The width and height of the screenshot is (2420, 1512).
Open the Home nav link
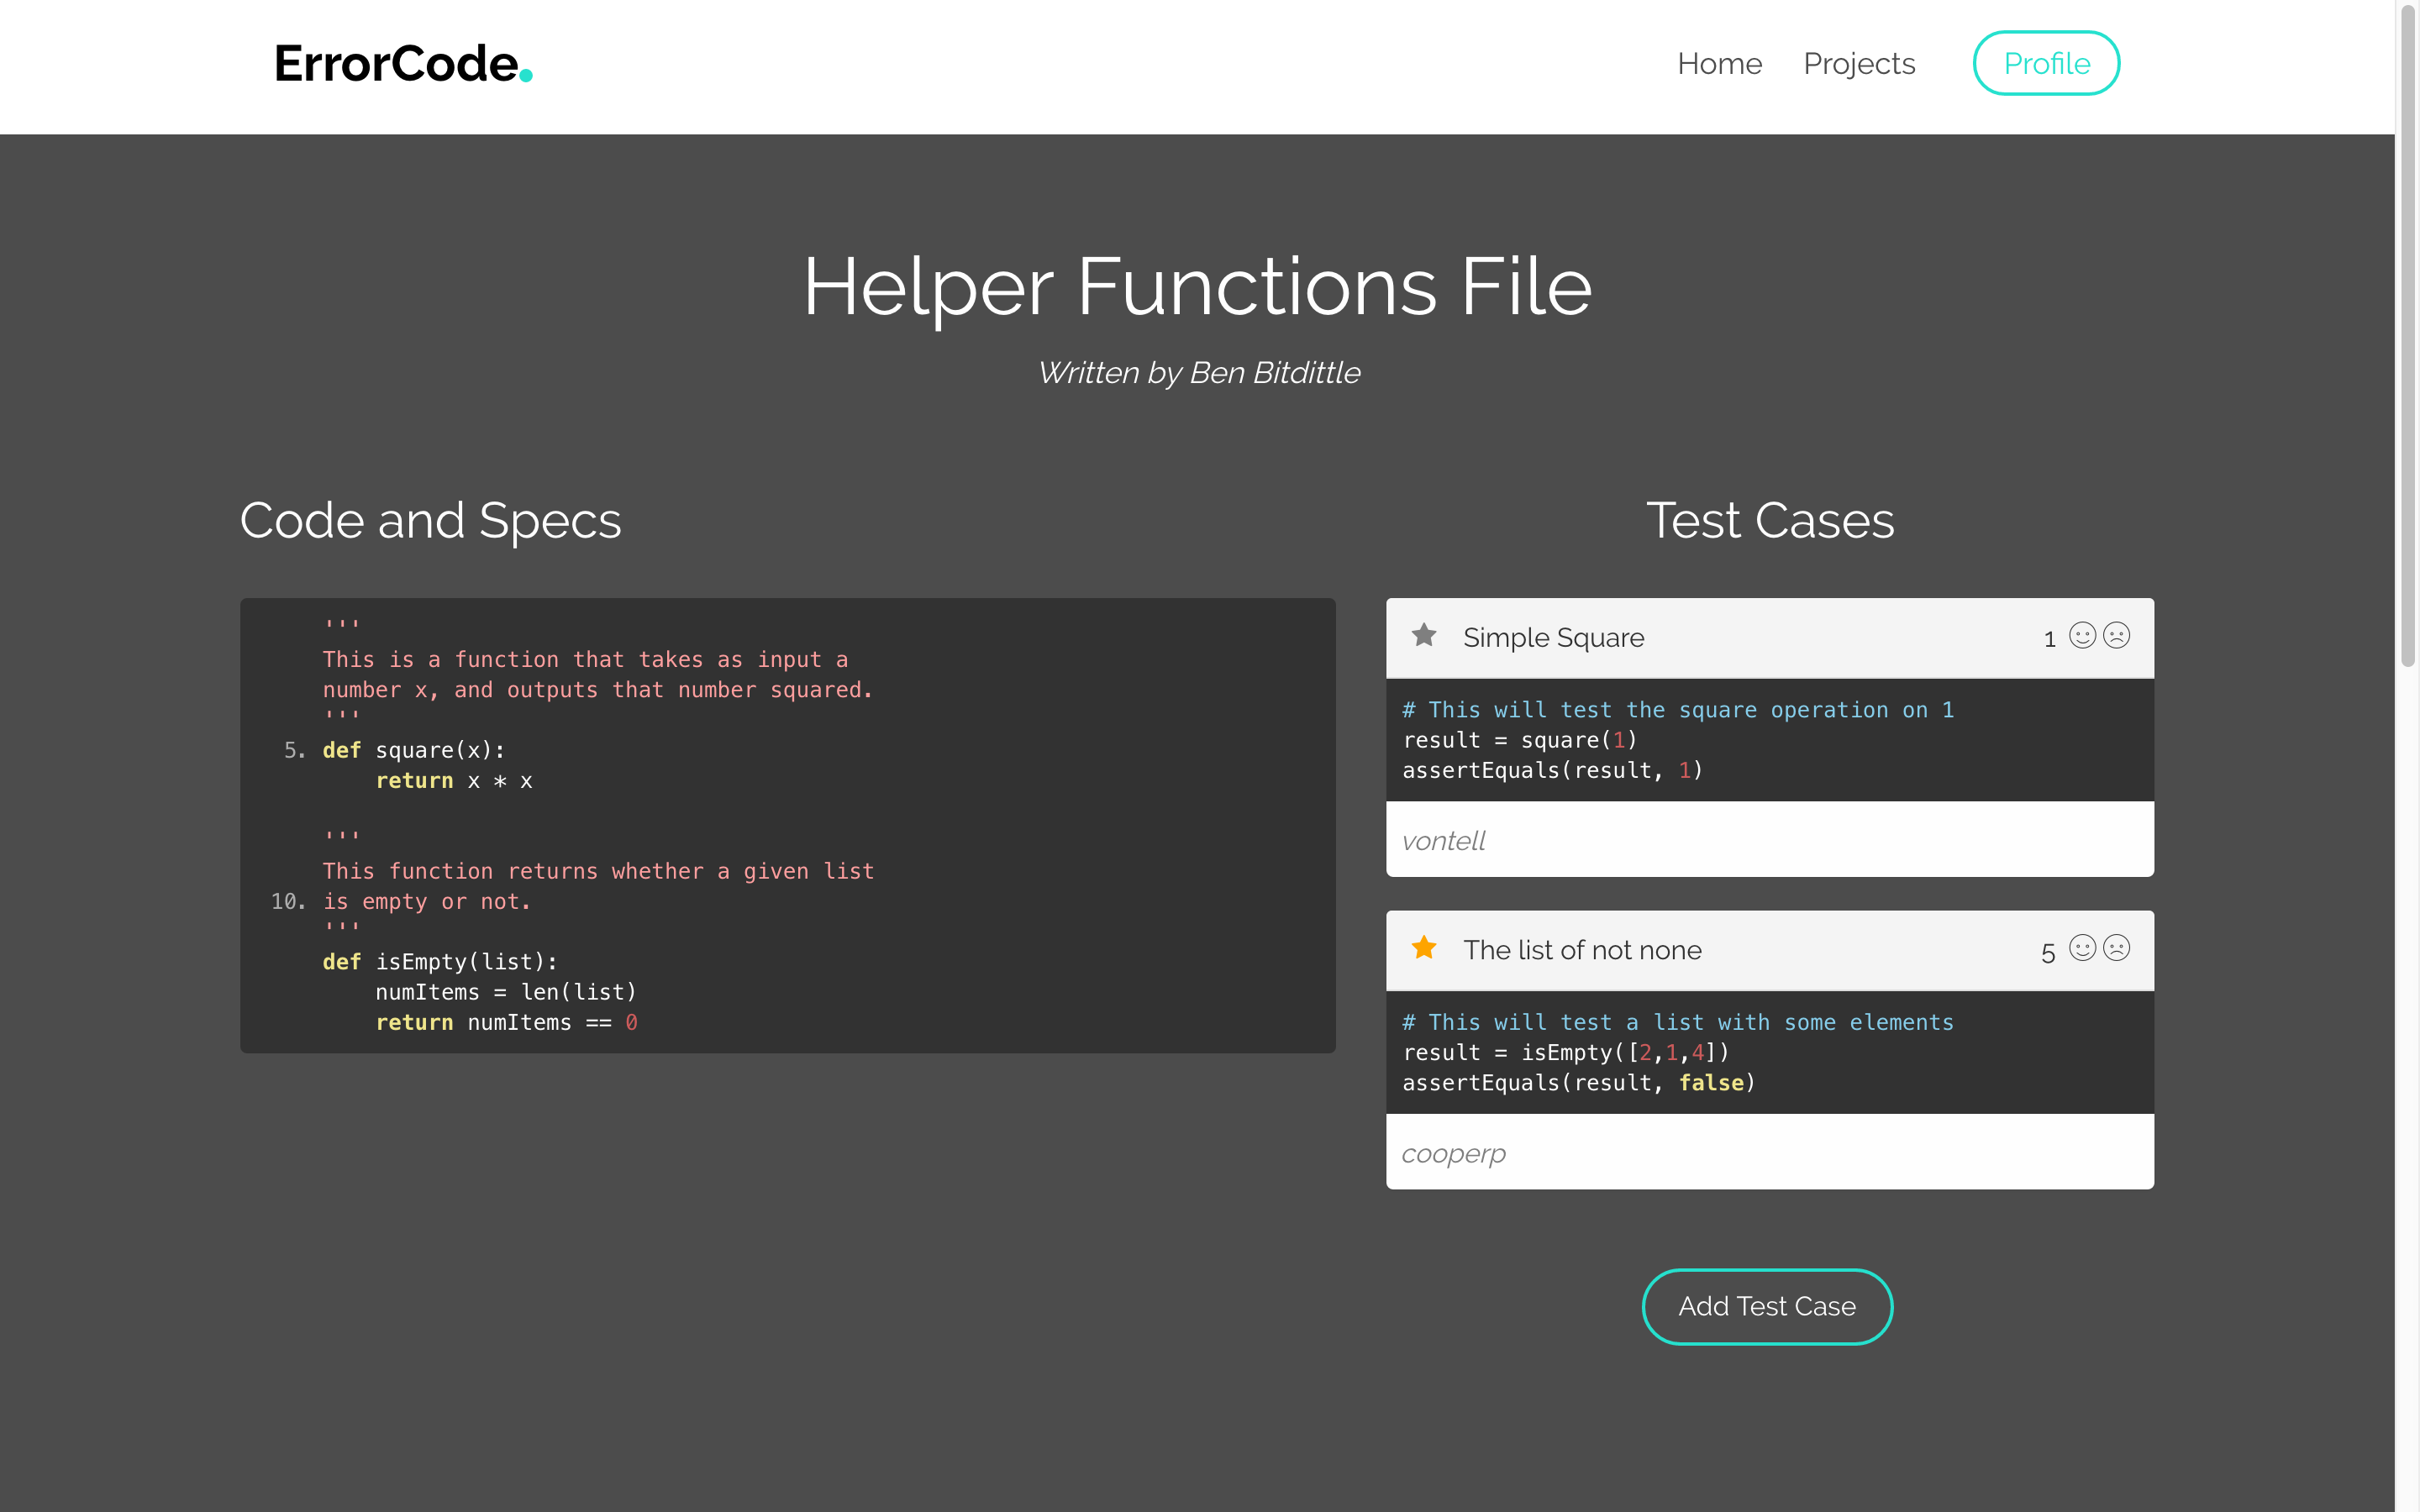click(x=1719, y=64)
